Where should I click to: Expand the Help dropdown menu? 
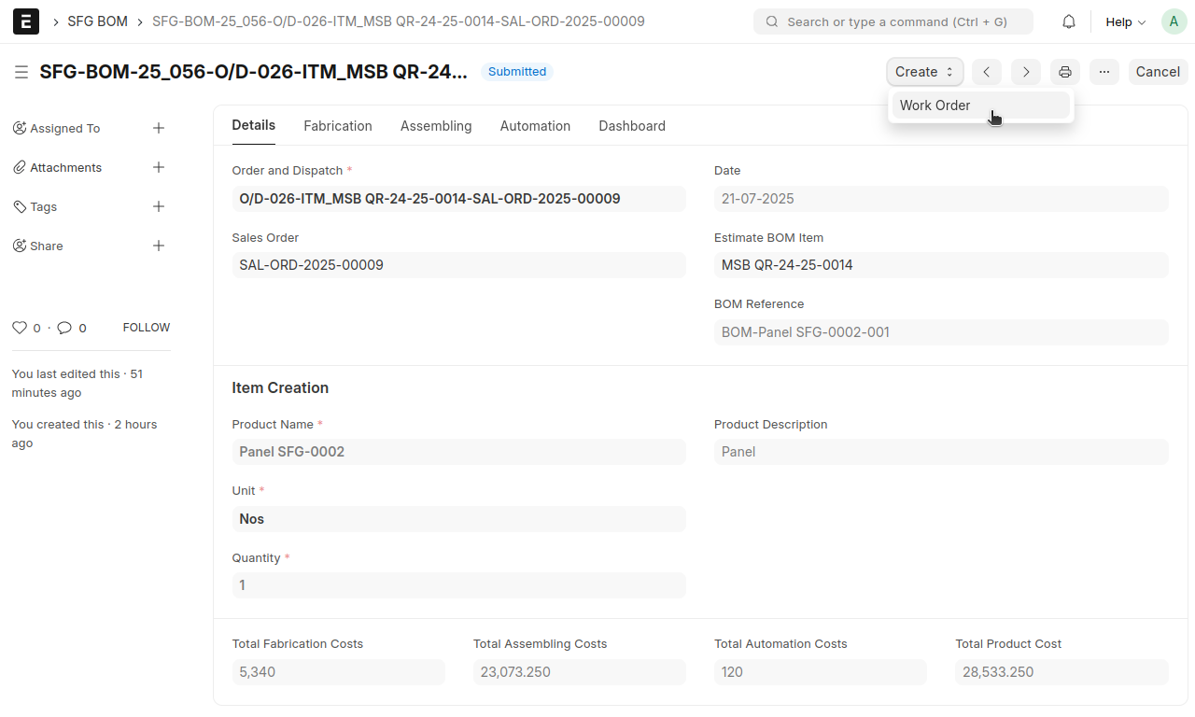(x=1125, y=21)
